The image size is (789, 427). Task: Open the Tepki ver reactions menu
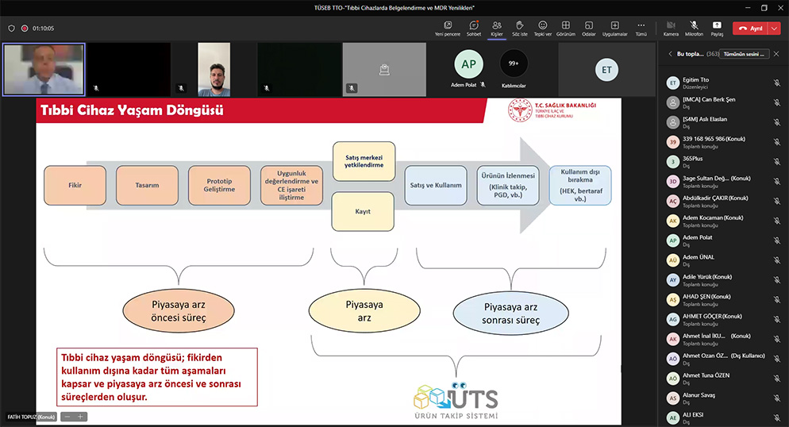point(542,29)
